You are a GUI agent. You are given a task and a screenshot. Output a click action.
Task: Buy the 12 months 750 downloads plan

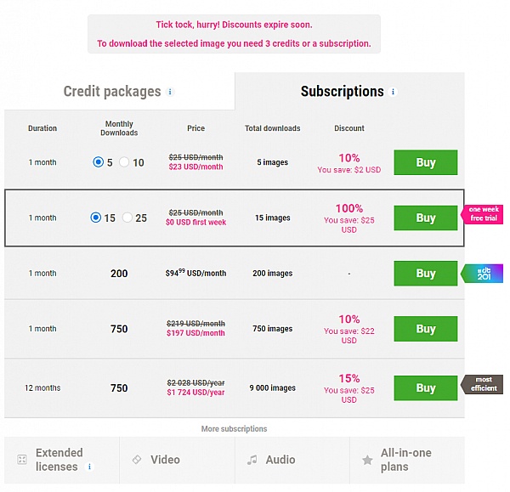coord(425,388)
